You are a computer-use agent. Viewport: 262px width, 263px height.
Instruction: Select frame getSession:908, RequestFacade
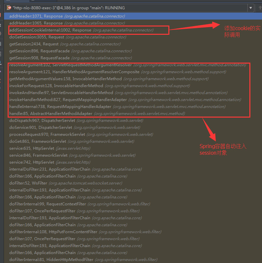tap(133, 58)
